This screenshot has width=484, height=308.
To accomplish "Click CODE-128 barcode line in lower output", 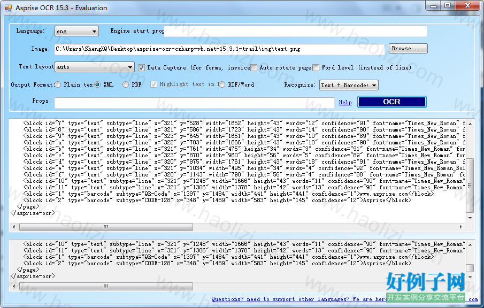I will click(x=217, y=264).
